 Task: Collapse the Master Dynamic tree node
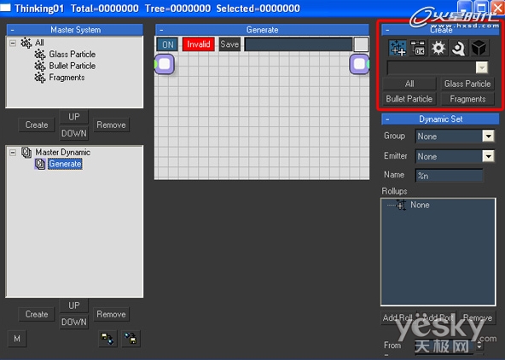13,153
